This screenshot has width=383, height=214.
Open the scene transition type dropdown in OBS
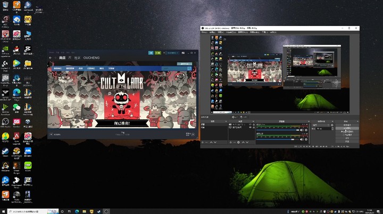(x=321, y=125)
